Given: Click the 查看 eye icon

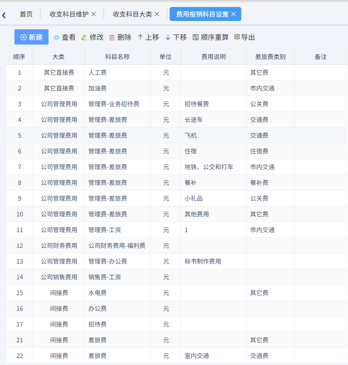Looking at the screenshot, I should pyautogui.click(x=56, y=38).
